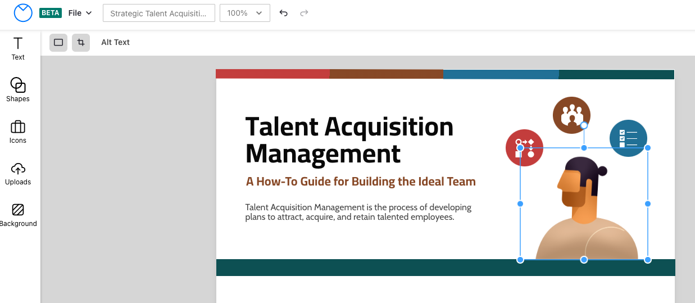The image size is (695, 303).
Task: Toggle the image frame tool button
Action: coord(58,42)
